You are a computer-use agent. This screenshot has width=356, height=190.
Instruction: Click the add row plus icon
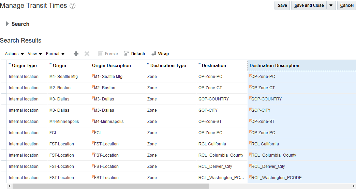tap(76, 54)
